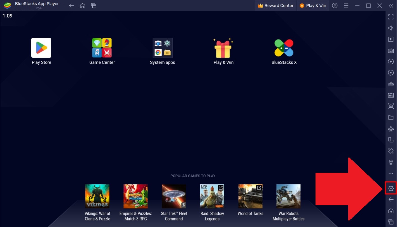Toggle fullscreen mode

click(391, 17)
